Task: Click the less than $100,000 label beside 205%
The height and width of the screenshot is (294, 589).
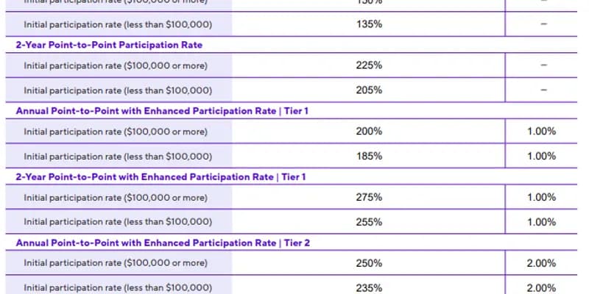Action: pyautogui.click(x=118, y=90)
